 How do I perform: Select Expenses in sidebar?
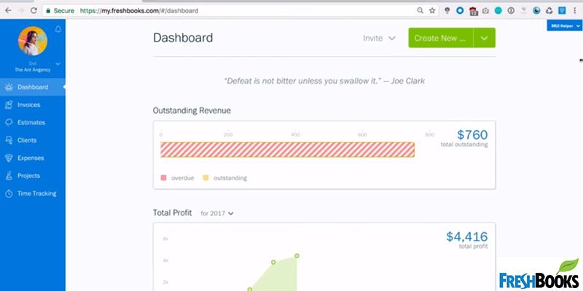(x=33, y=158)
